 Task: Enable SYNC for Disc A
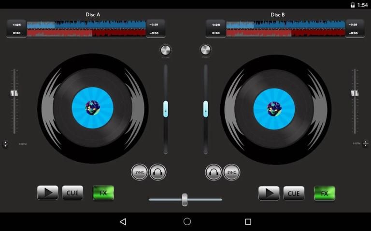[140, 172]
